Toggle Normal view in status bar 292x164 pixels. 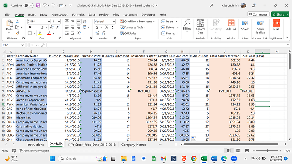click(229, 150)
